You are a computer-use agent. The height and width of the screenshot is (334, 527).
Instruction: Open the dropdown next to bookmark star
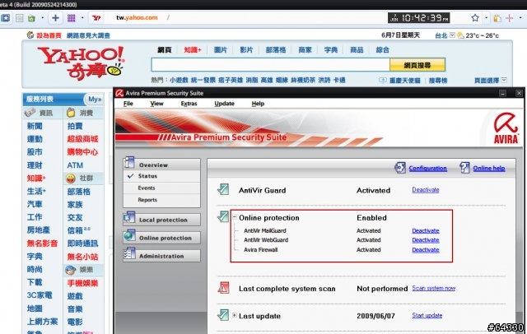point(486,18)
